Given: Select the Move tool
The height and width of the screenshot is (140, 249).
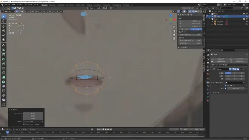Looking at the screenshot, I should (x=4, y=26).
